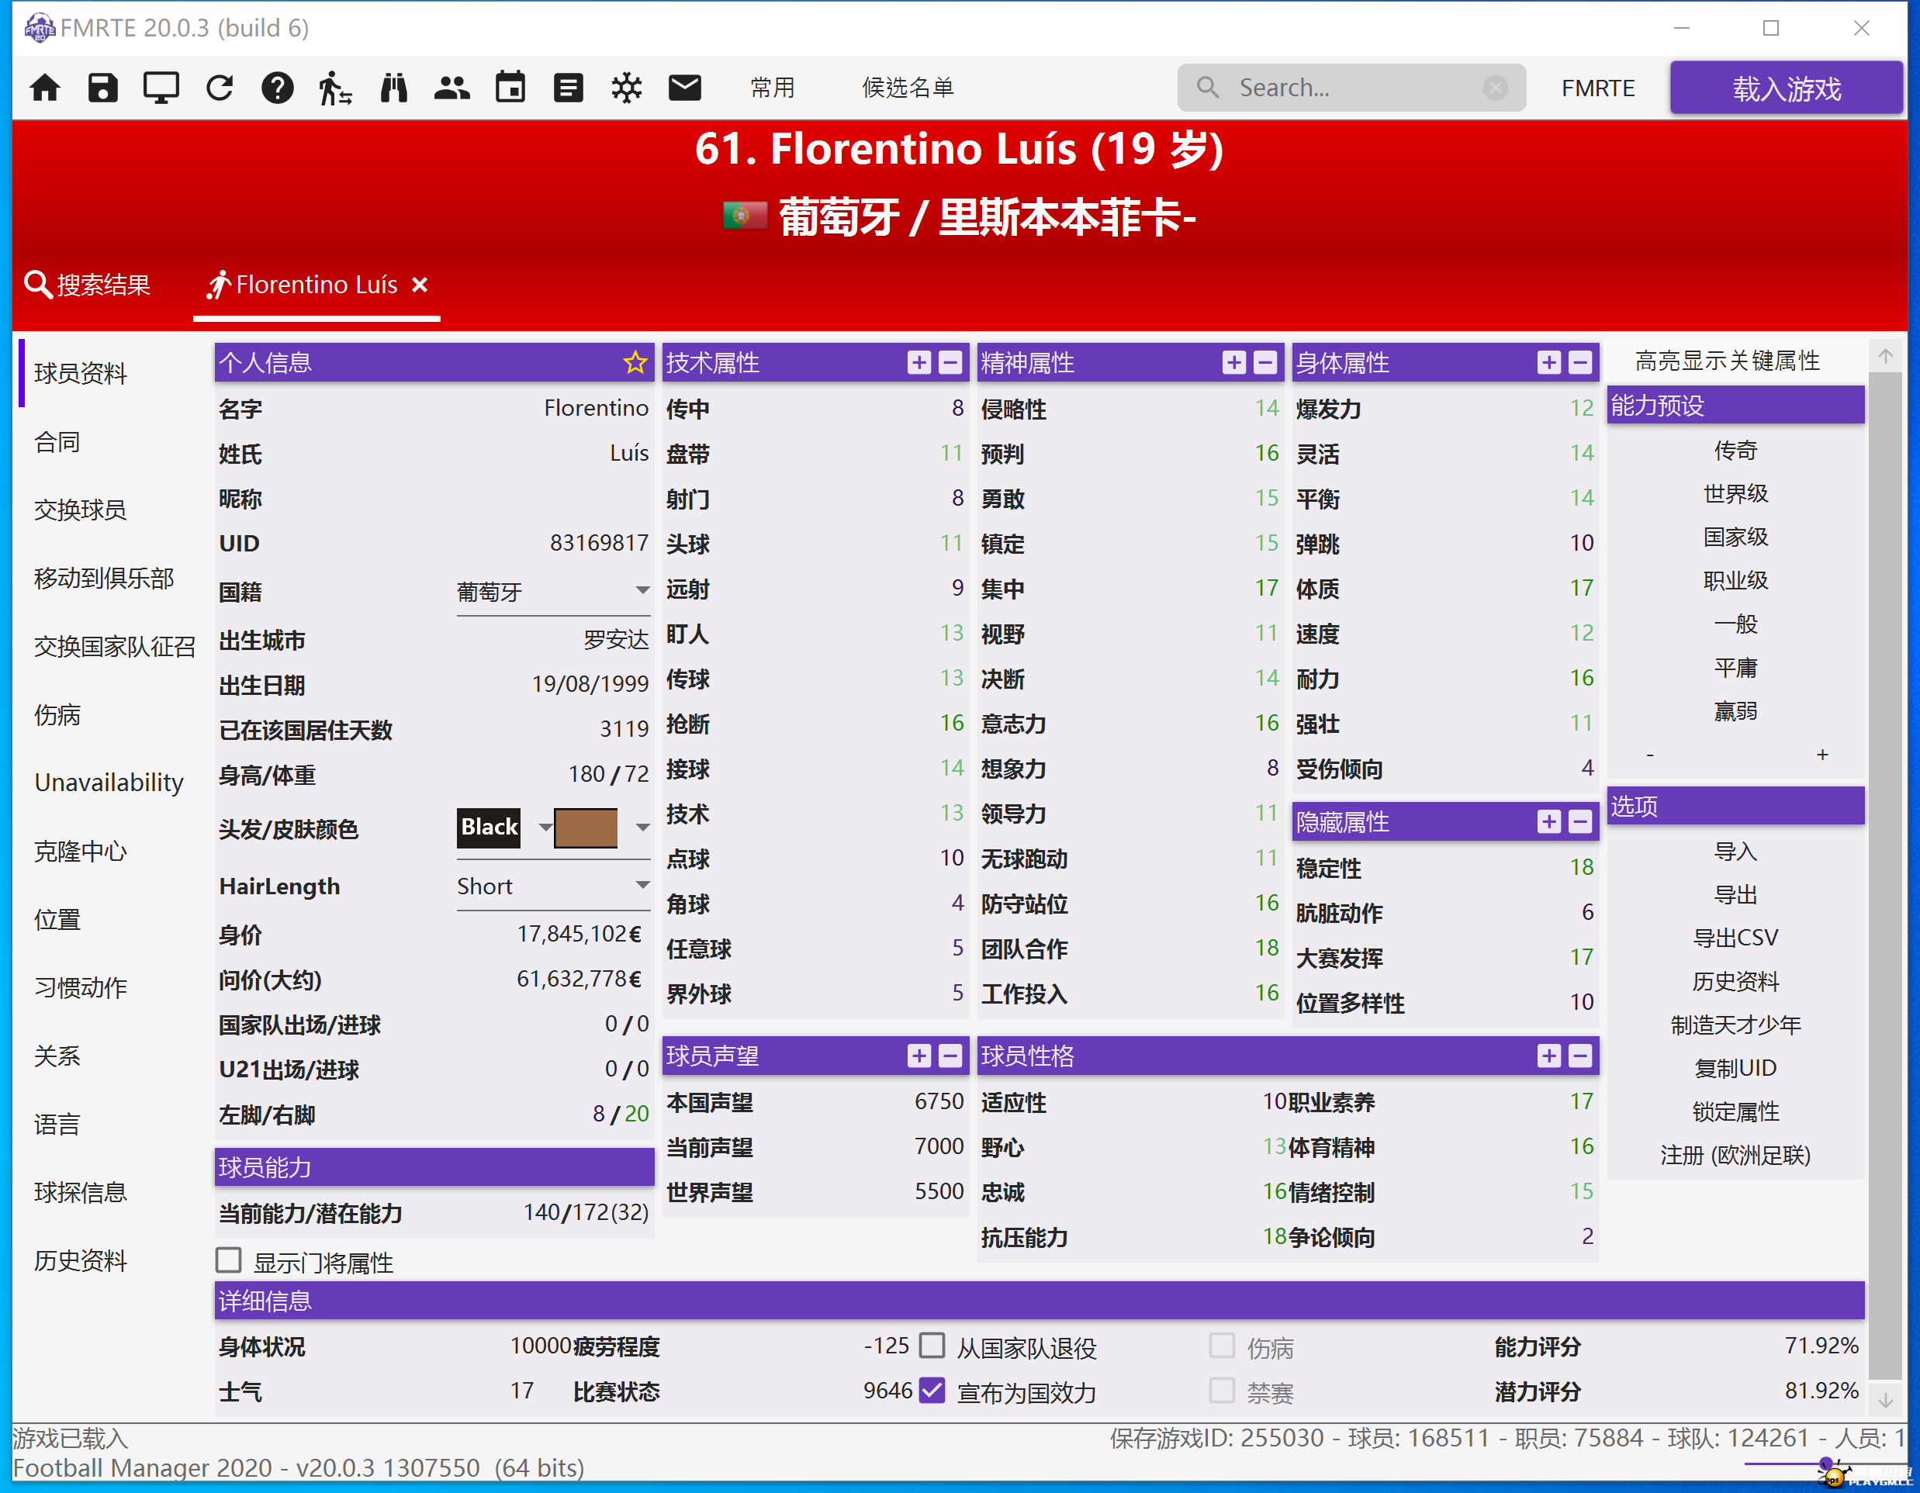This screenshot has width=1920, height=1493.
Task: Click the people group icon
Action: click(x=451, y=88)
